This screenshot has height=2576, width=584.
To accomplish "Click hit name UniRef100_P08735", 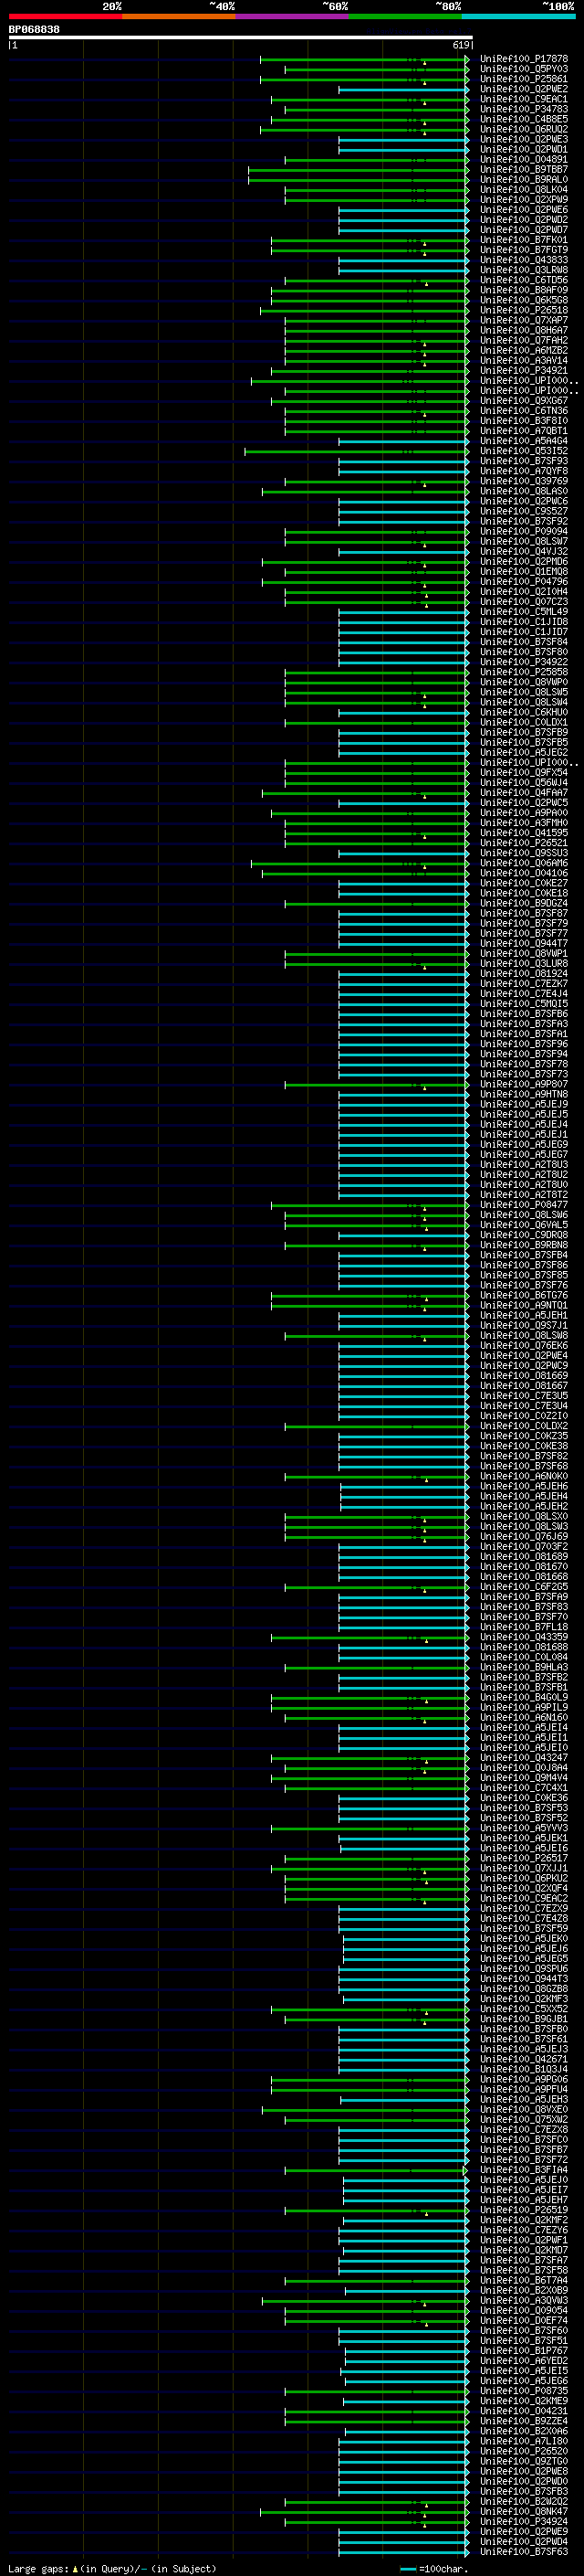I will (524, 2391).
